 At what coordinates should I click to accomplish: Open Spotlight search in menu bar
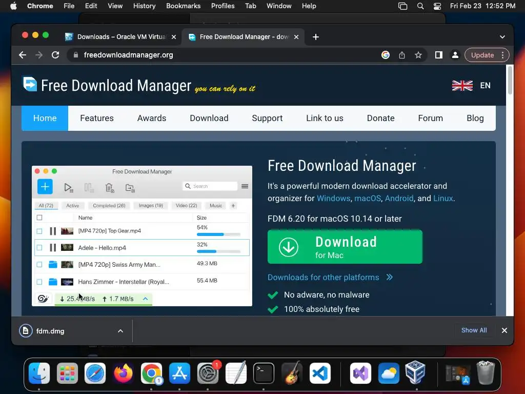pos(420,6)
